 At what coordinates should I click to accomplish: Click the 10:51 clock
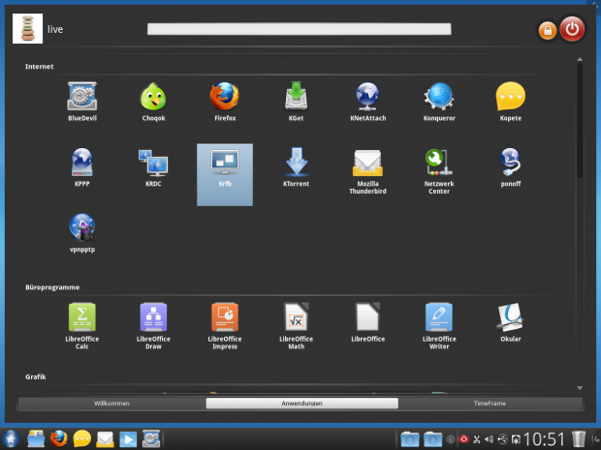[x=544, y=439]
